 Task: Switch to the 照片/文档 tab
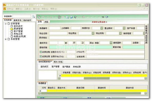pos(58,62)
